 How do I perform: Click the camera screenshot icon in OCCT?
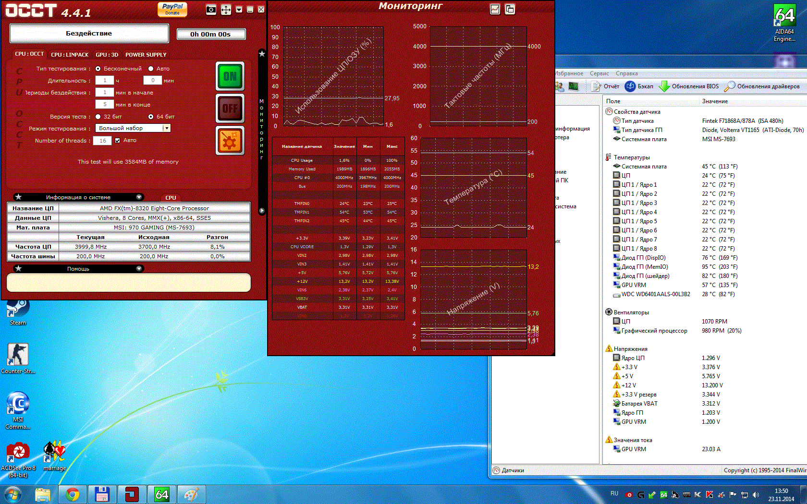[211, 10]
